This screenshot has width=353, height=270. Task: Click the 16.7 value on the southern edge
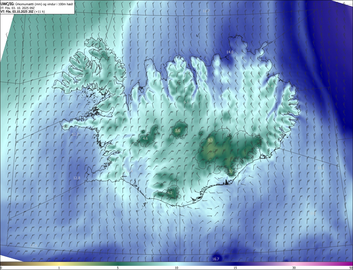[216, 259]
